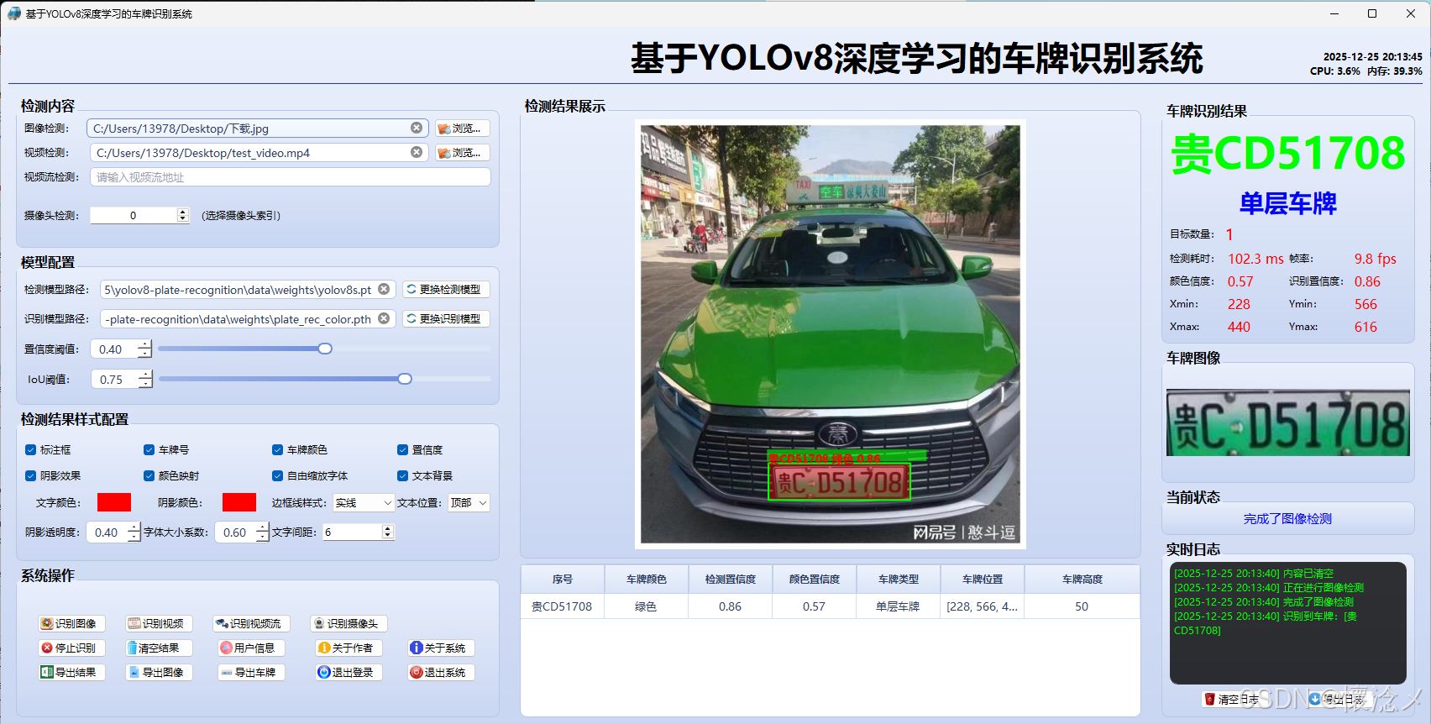Increase the camera index spinner
The width and height of the screenshot is (1431, 724).
pos(183,212)
